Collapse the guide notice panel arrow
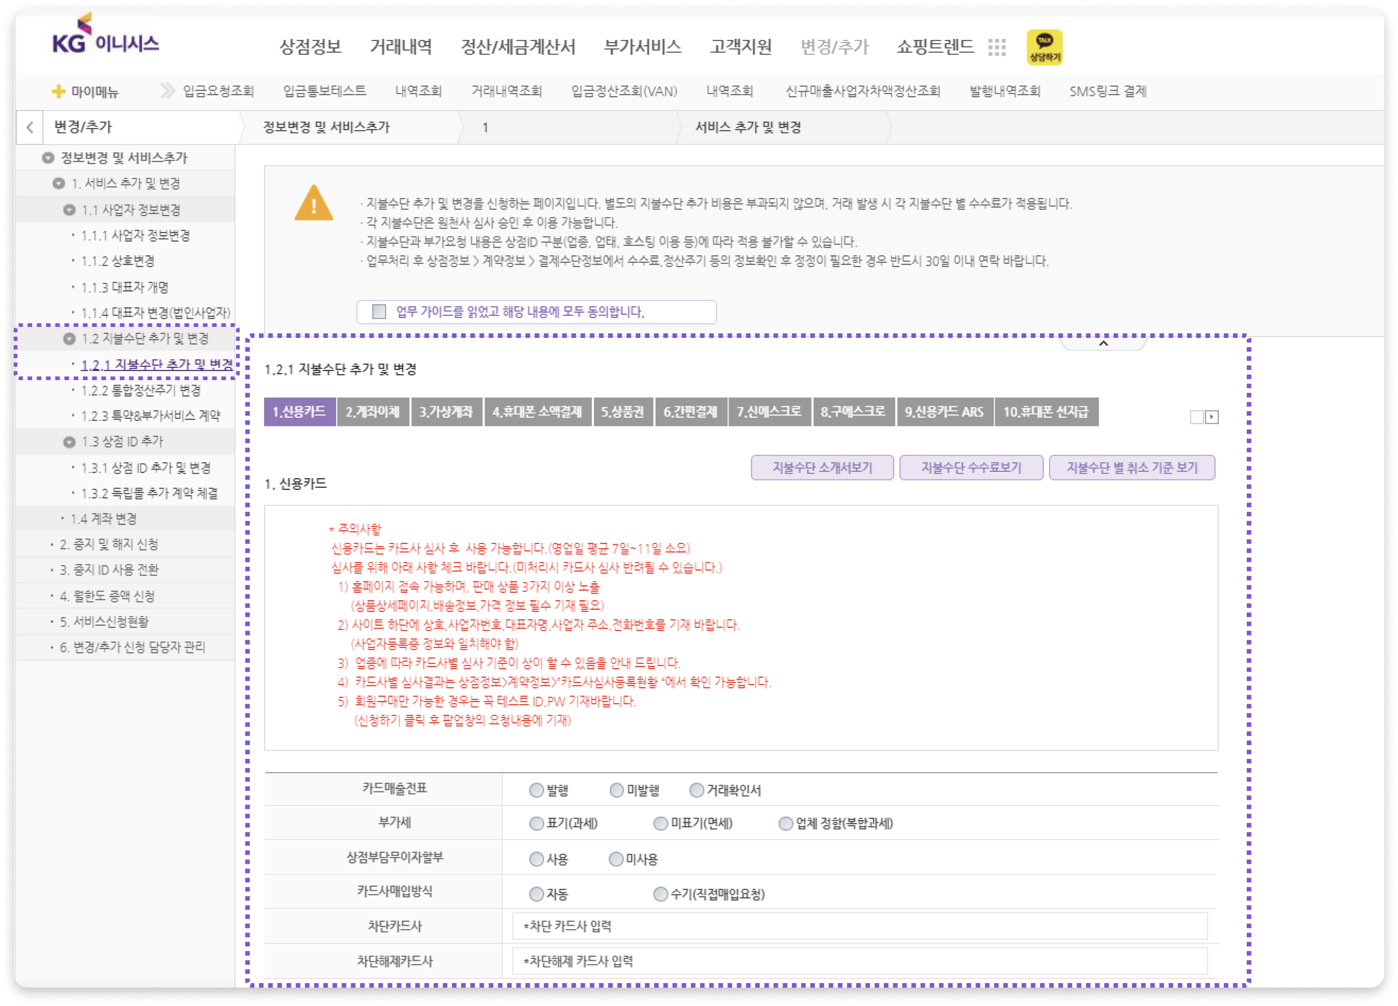This screenshot has height=1006, width=1398. pos(1103,343)
